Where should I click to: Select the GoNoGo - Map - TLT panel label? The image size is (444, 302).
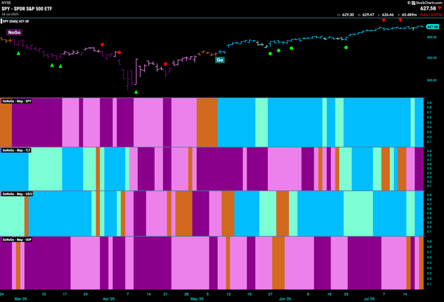pyautogui.click(x=16, y=150)
